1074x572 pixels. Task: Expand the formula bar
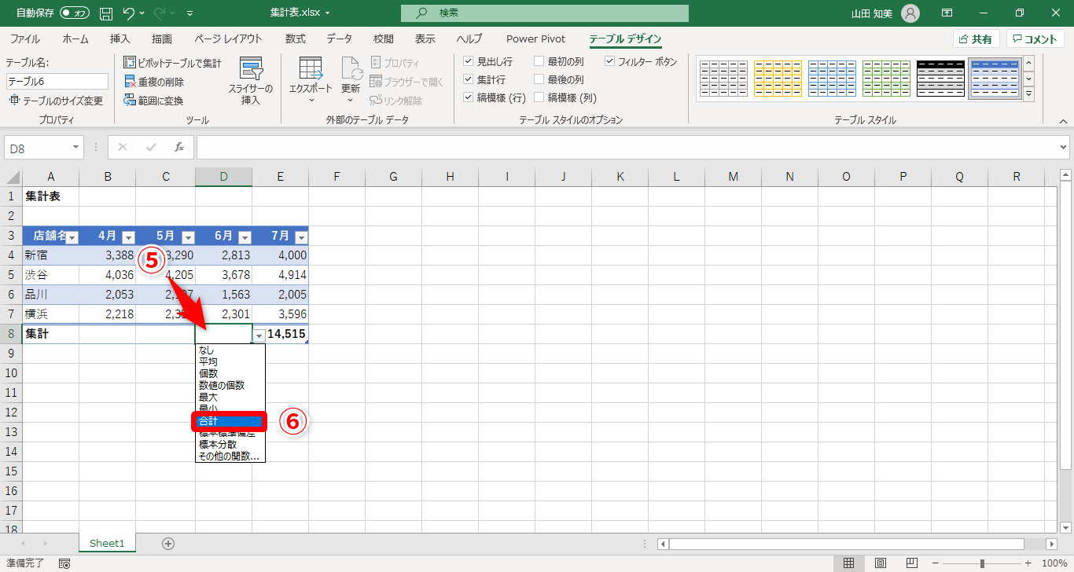[1065, 147]
